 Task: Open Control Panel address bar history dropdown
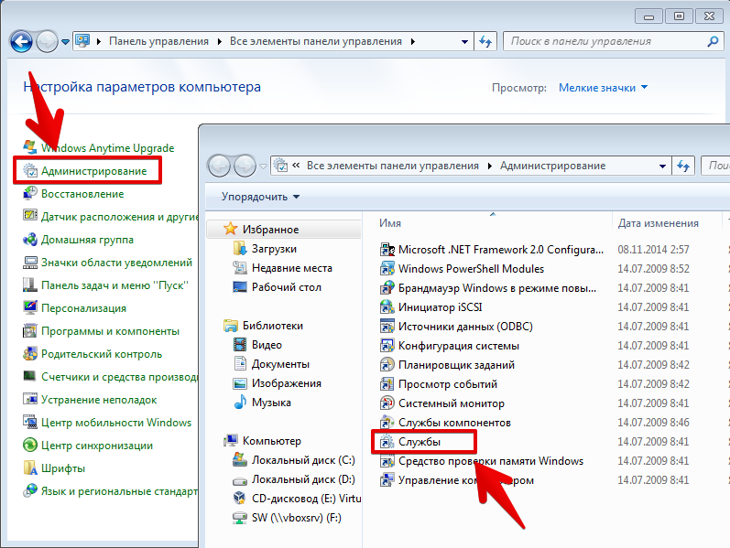point(464,42)
